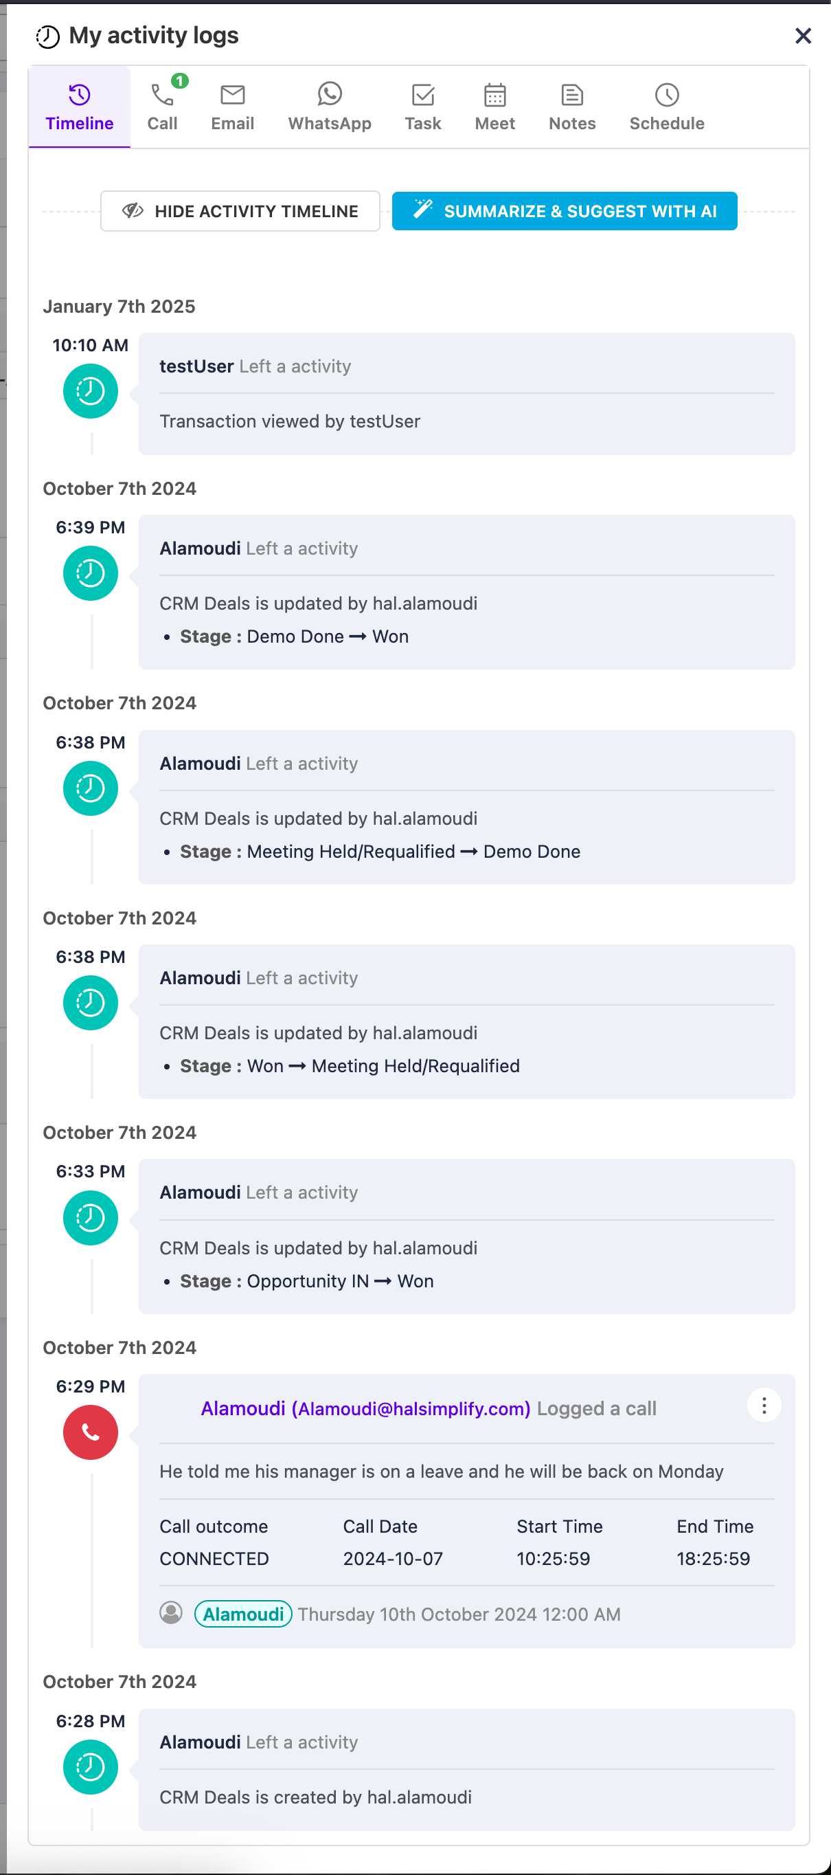Switch to the Schedule tab

point(666,107)
